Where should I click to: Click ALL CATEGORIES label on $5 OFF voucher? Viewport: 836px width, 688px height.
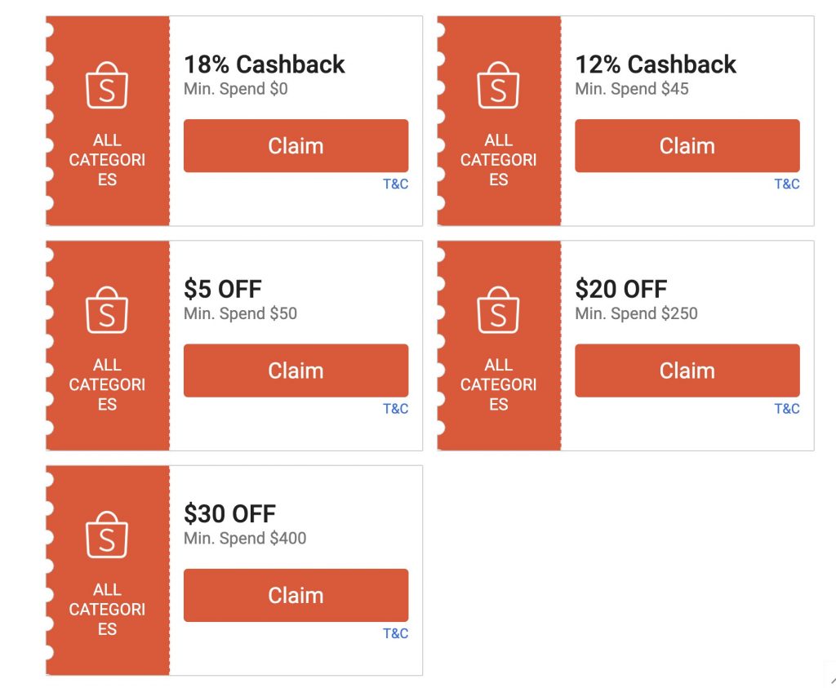click(107, 384)
